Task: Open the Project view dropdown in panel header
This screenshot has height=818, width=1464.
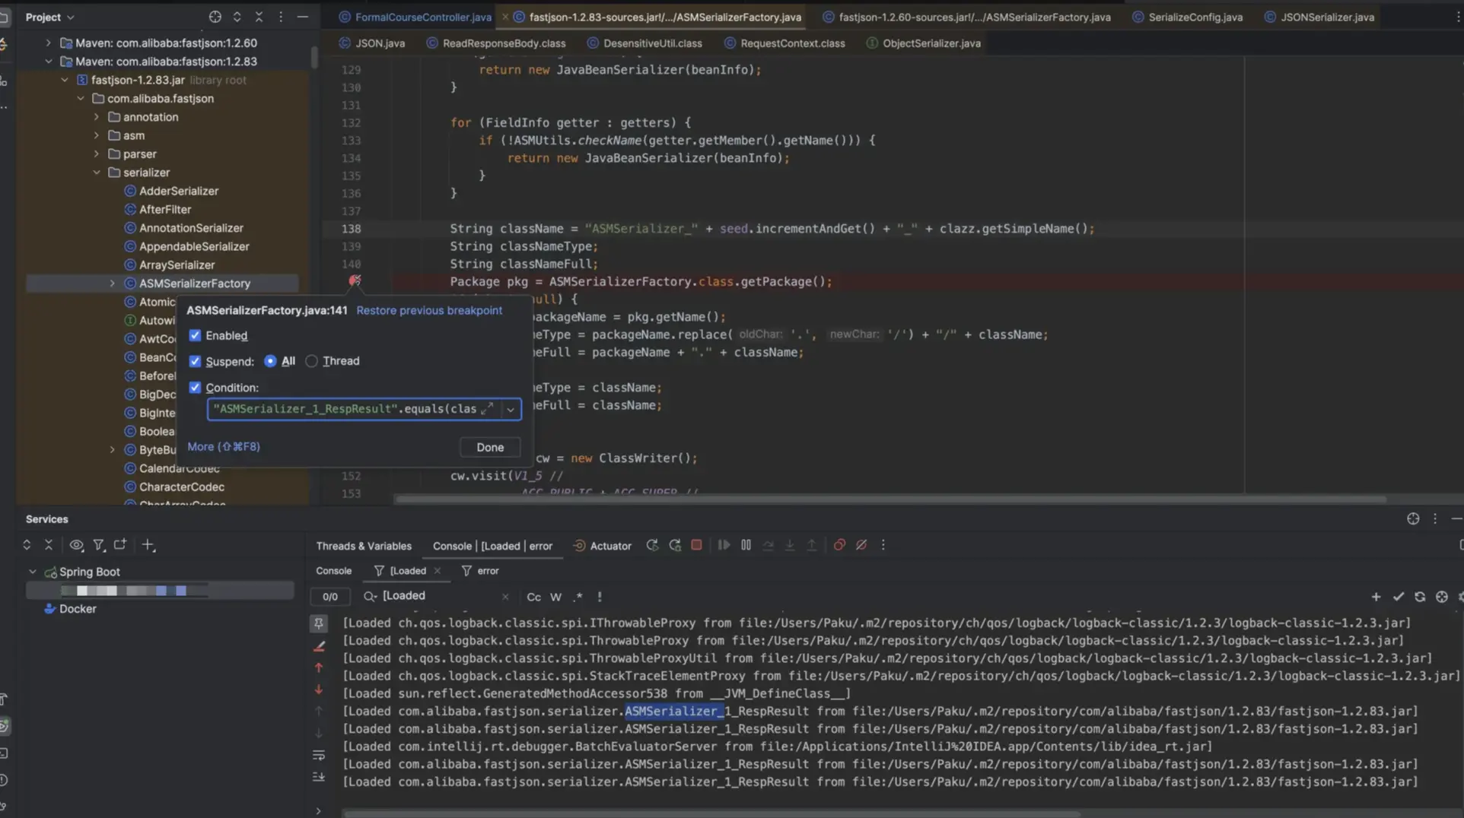Action: click(x=50, y=17)
